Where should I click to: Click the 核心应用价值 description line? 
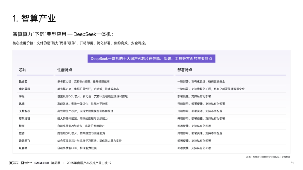80,43
